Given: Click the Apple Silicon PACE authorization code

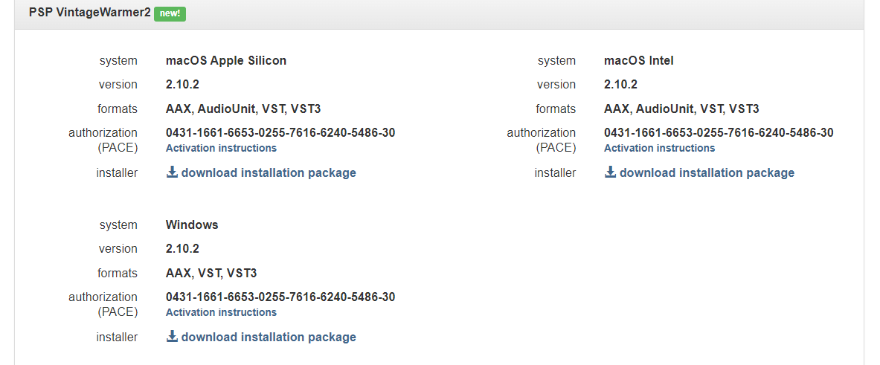Looking at the screenshot, I should (x=280, y=133).
